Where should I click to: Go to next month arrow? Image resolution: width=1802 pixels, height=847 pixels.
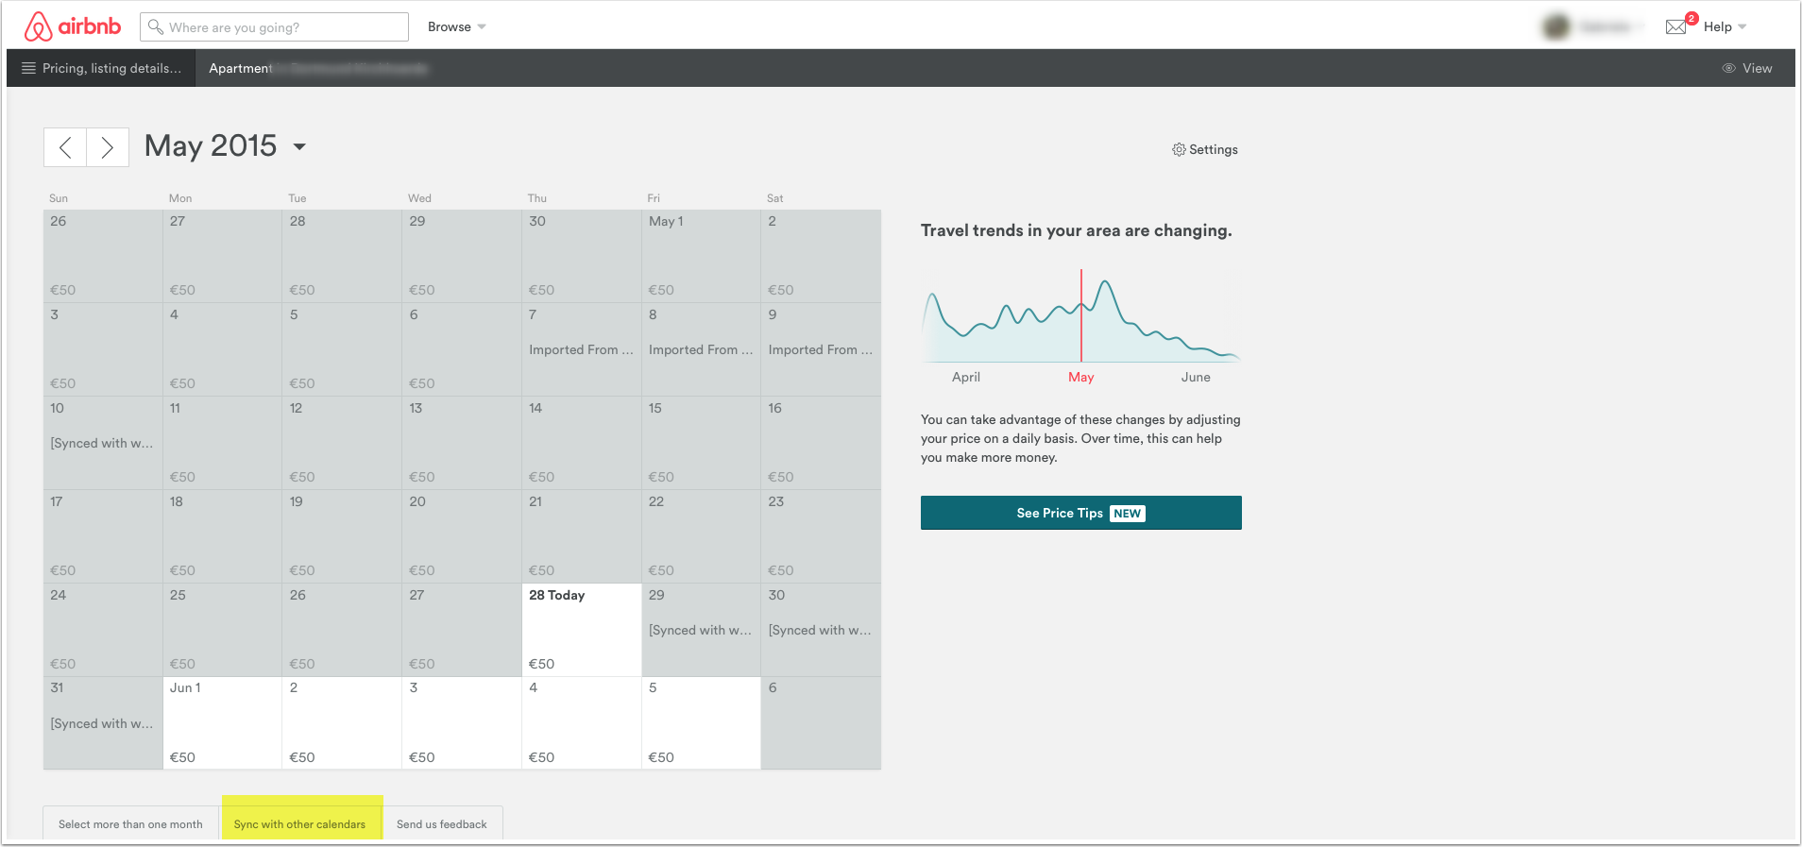[x=108, y=147]
